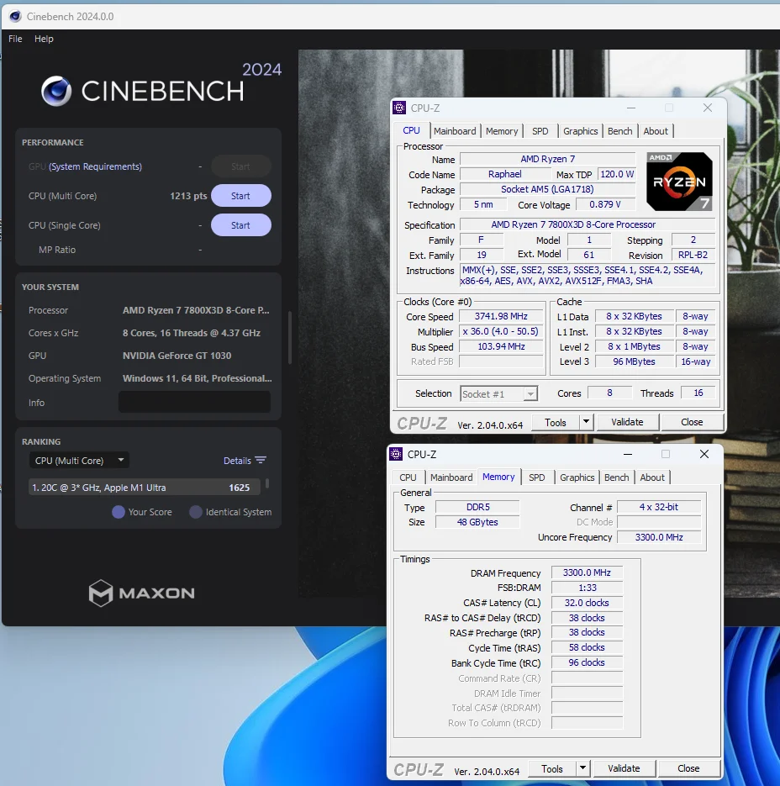Select CPU tab in upper CPU-Z
The height and width of the screenshot is (786, 780).
pos(412,130)
